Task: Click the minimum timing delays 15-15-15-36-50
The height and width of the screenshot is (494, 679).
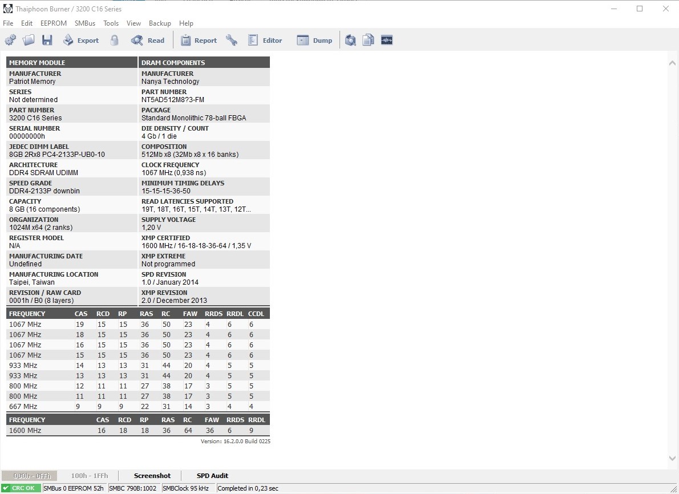Action: point(166,191)
